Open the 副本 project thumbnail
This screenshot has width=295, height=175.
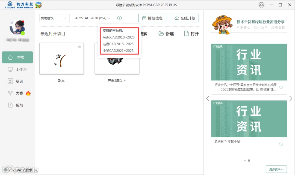(61, 58)
